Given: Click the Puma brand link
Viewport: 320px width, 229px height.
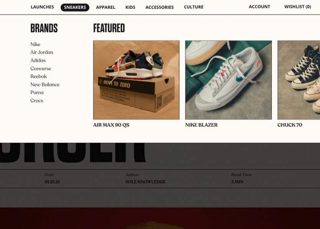Looking at the screenshot, I should point(37,93).
